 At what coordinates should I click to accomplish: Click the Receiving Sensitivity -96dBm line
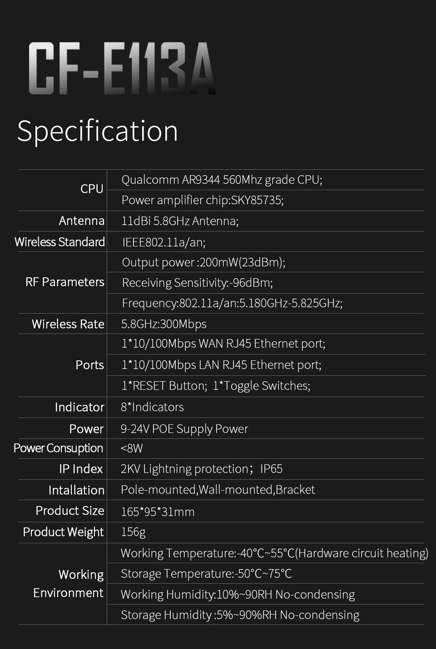[197, 283]
